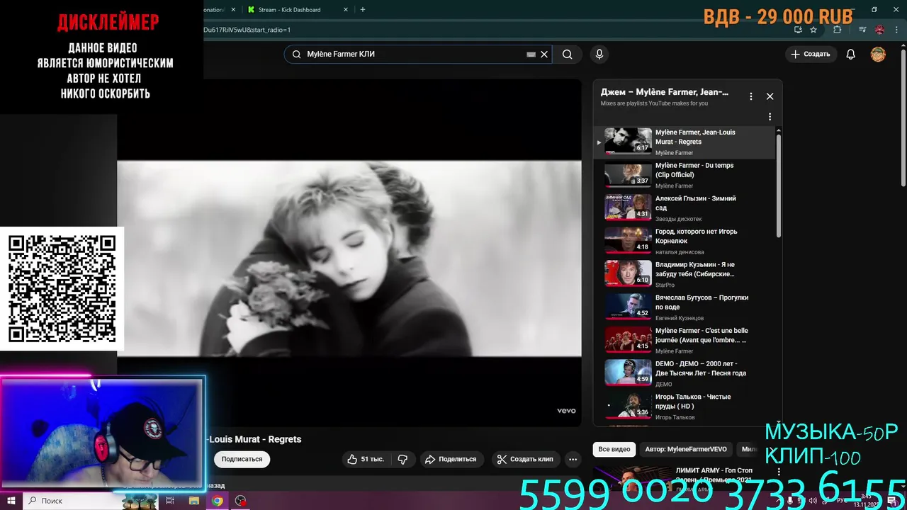Click the YouTube search magnifier button
The height and width of the screenshot is (510, 907).
[x=568, y=55]
